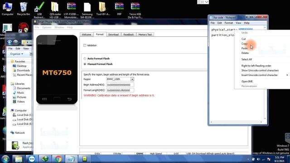Click the taskbar clock showing 5:51 PM
The image size is (290, 163).
[x=279, y=159]
